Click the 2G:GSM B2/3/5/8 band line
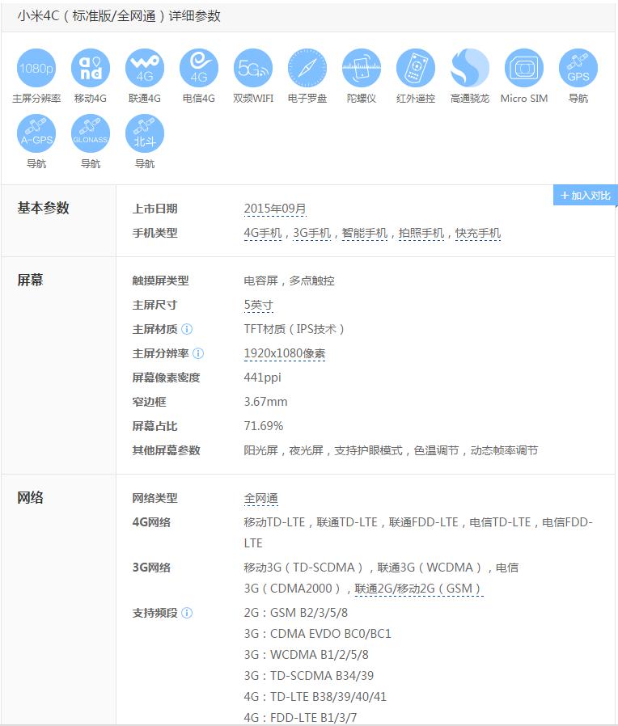This screenshot has width=618, height=726. (295, 613)
